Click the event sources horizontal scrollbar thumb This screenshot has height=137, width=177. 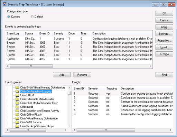click(x=28, y=130)
